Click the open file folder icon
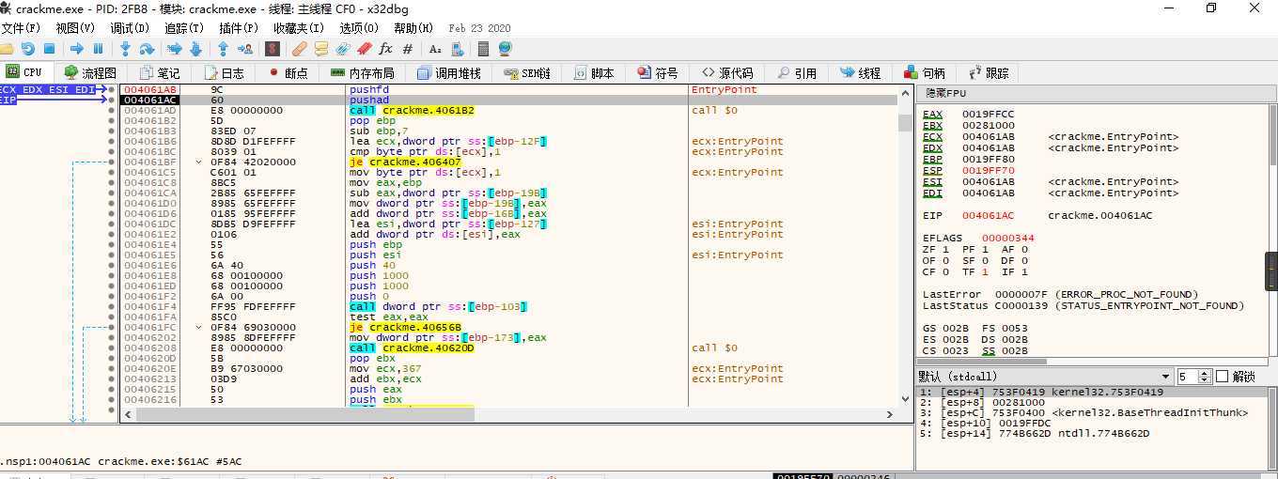The width and height of the screenshot is (1278, 479). pyautogui.click(x=7, y=49)
